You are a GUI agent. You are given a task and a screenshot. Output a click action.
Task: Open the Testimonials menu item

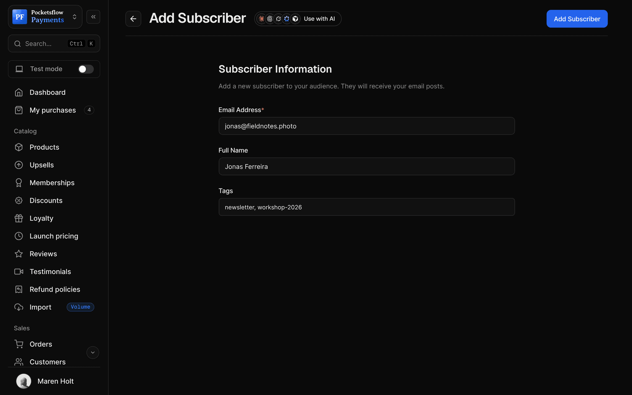[x=54, y=272]
